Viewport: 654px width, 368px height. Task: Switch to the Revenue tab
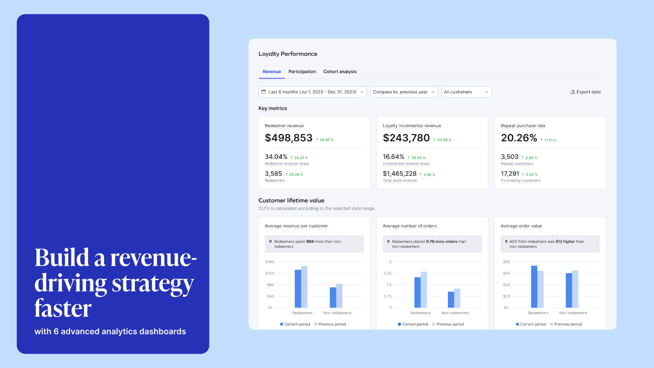[x=271, y=72]
